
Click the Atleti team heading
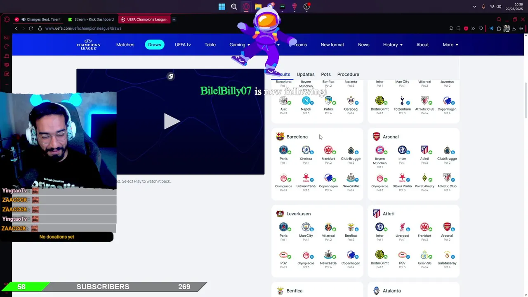pyautogui.click(x=389, y=214)
